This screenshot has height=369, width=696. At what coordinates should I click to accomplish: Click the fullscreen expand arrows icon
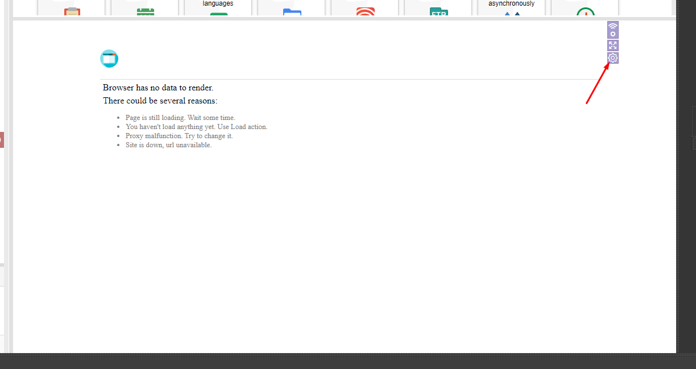coord(612,45)
